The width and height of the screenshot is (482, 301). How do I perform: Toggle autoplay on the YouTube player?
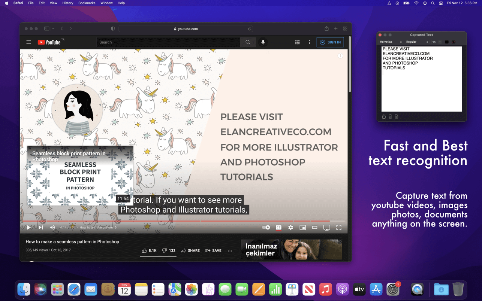tap(266, 227)
